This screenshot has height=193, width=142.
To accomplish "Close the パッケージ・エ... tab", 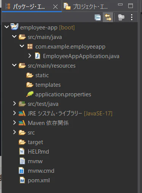I will 55,6.
